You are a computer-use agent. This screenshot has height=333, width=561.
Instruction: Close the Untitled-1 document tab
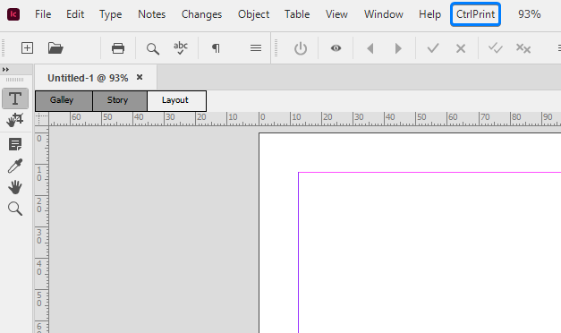point(140,77)
